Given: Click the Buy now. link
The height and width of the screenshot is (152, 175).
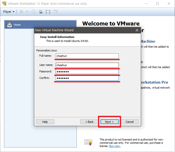Looking at the screenshot, I should coord(115,146).
